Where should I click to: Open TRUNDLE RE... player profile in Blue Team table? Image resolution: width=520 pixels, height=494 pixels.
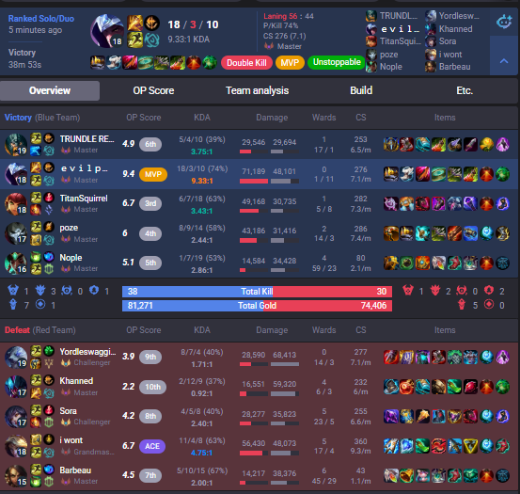point(87,138)
